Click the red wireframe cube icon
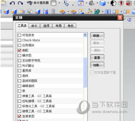Screen dimensions: 135x121 (129, 3)
